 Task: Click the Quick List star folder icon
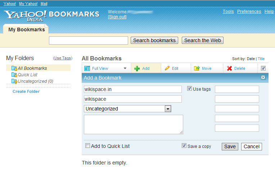[14, 75]
